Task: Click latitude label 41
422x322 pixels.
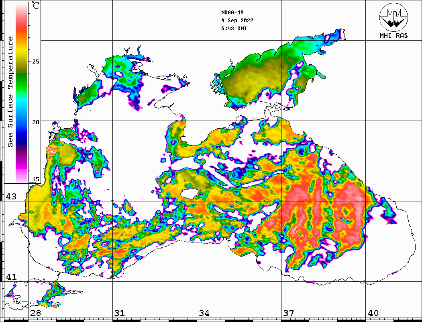Action: (x=11, y=277)
